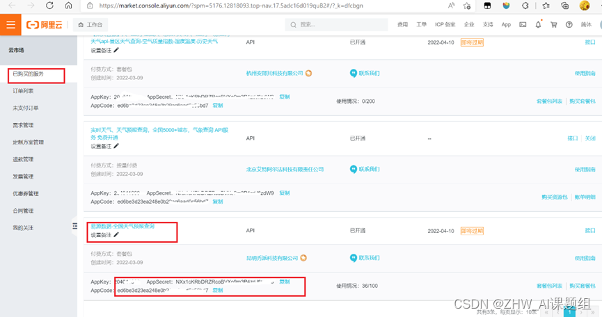Open the help question-mark icon
602x317 pixels.
[x=569, y=24]
